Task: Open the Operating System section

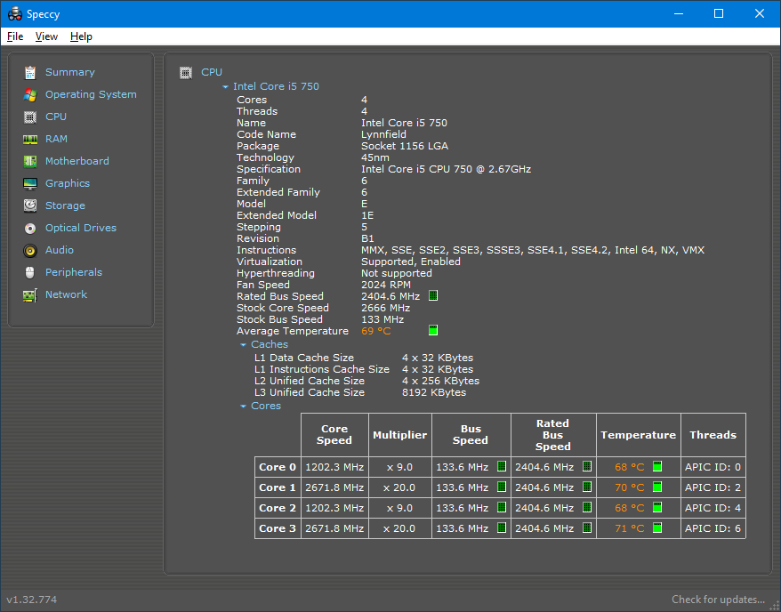Action: coord(91,94)
